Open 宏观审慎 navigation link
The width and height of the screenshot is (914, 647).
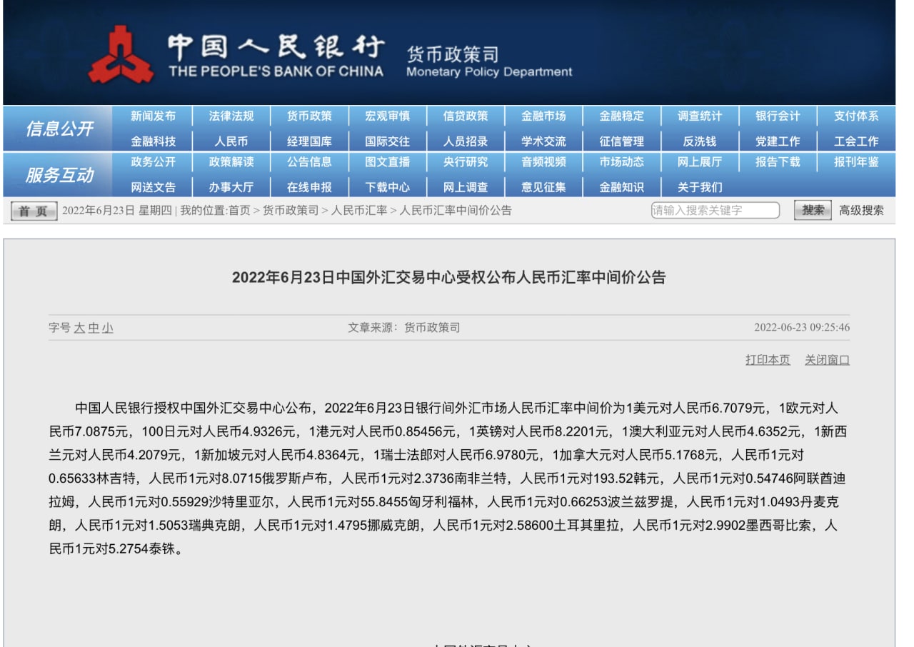click(387, 116)
